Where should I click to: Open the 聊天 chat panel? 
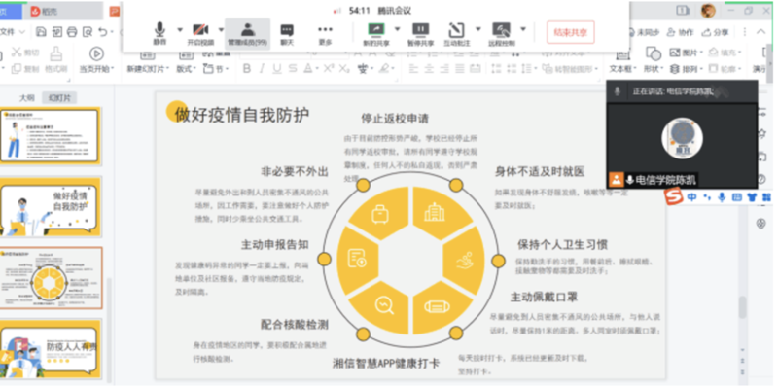[287, 35]
